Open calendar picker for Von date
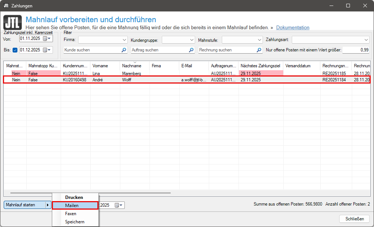 (46, 38)
